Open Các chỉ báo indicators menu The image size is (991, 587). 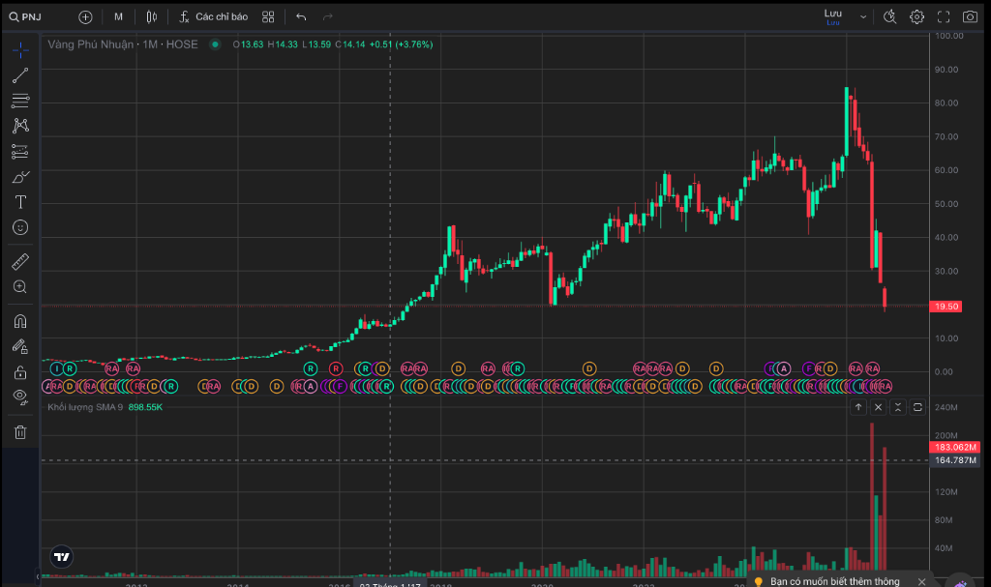pyautogui.click(x=214, y=17)
